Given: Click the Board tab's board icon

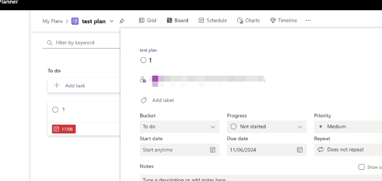Looking at the screenshot, I should pyautogui.click(x=169, y=20).
